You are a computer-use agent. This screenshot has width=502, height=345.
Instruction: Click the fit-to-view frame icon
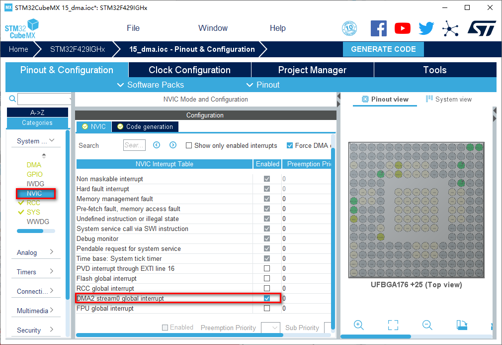tap(393, 325)
